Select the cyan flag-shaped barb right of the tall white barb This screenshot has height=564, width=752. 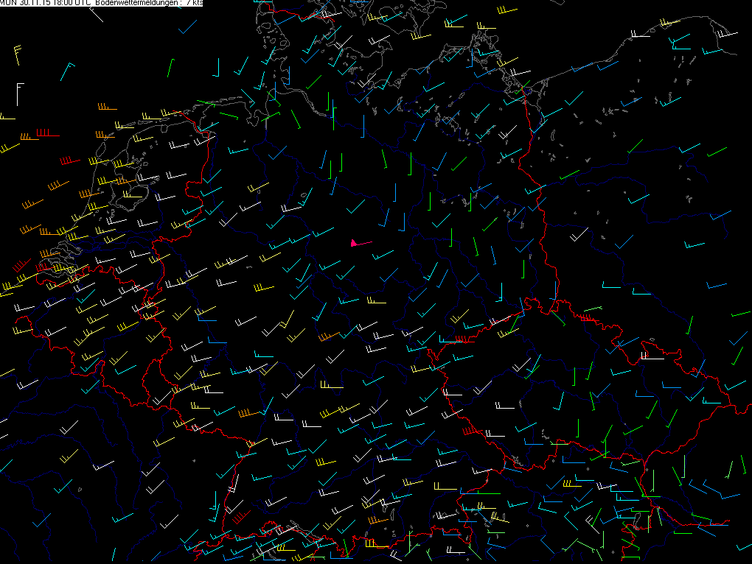tap(69, 71)
